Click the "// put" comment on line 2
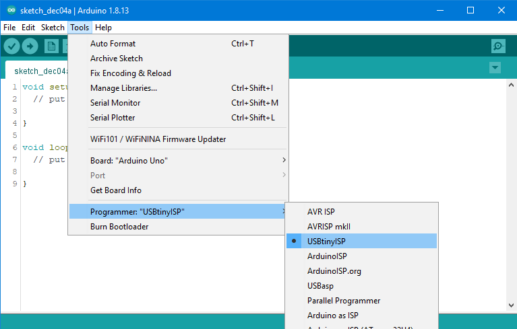This screenshot has height=329, width=517. coord(49,99)
